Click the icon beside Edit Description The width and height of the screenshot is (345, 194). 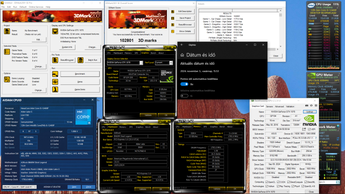click(173, 12)
